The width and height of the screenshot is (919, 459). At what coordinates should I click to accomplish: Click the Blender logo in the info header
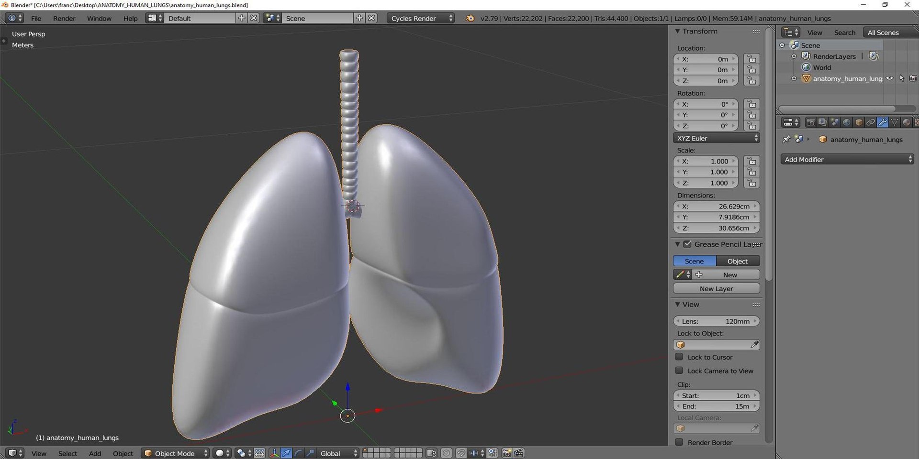point(470,18)
